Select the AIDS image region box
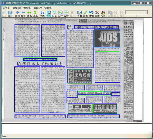This screenshot has height=139, width=153. 107,38
